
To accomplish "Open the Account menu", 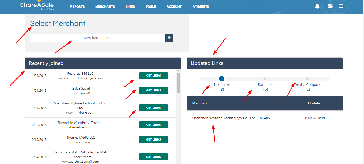I will tap(174, 7).
